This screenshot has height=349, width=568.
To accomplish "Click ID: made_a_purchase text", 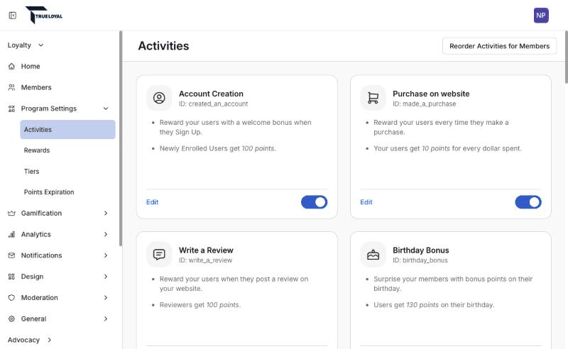I will 424,104.
